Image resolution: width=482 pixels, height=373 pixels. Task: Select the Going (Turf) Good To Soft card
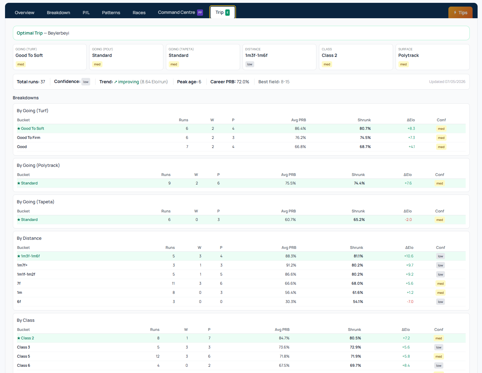click(x=50, y=57)
